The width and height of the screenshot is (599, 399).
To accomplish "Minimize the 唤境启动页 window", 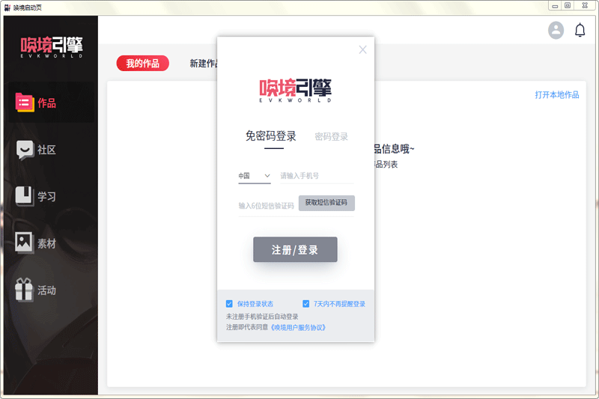I will pyautogui.click(x=555, y=6).
